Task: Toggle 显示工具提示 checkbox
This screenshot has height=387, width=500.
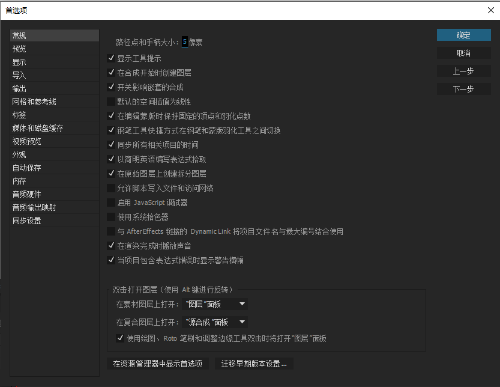Action: (x=111, y=58)
